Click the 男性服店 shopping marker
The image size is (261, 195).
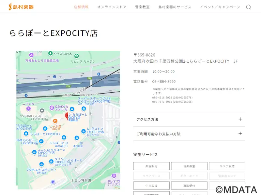point(77,138)
